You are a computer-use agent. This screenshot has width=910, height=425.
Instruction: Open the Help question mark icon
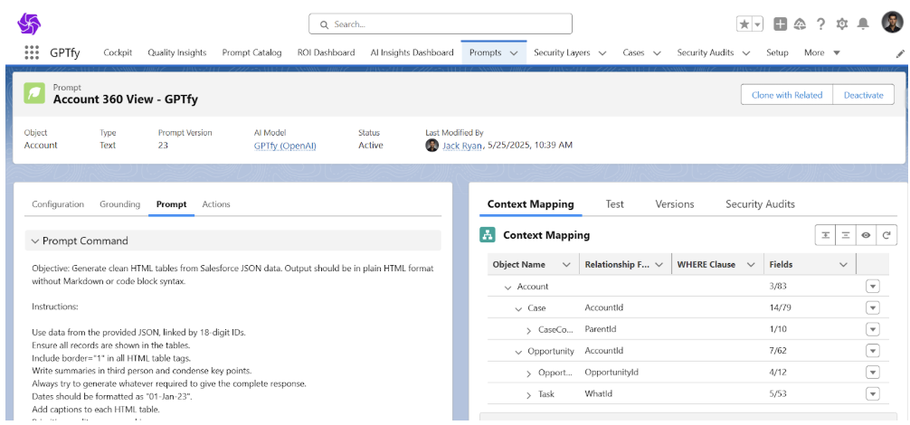coord(820,24)
